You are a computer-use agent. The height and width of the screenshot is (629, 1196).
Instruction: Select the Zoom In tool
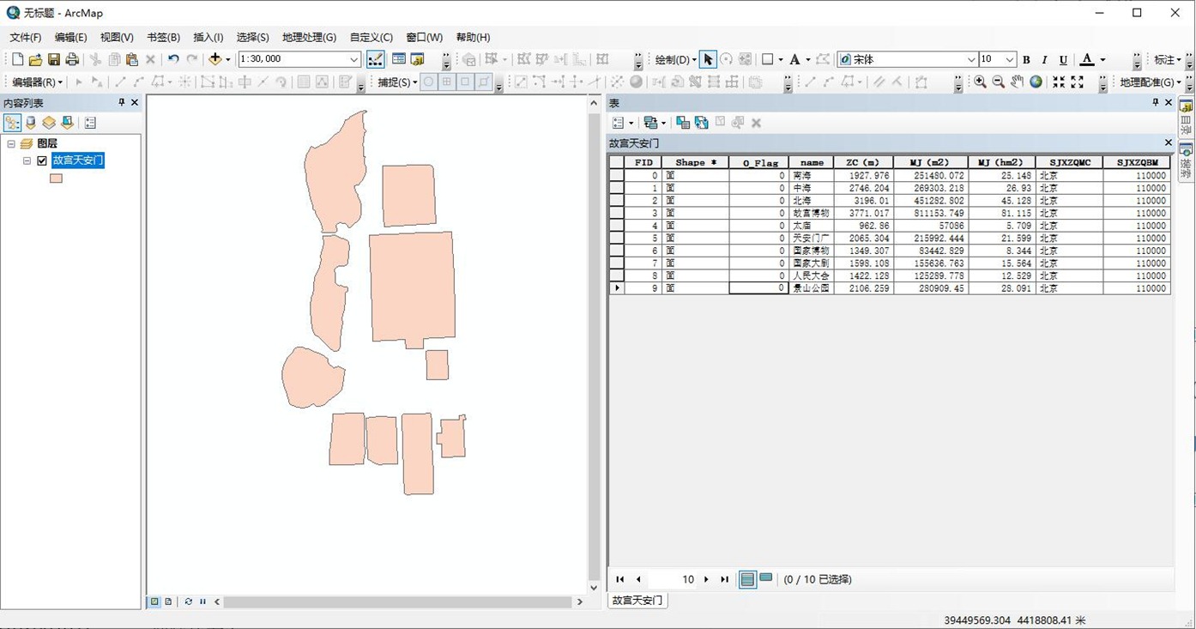(x=980, y=82)
